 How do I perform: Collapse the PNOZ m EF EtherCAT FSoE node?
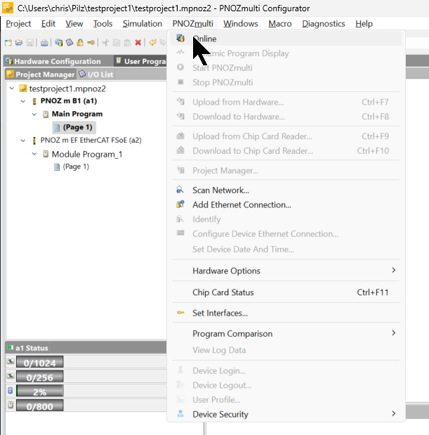click(23, 141)
